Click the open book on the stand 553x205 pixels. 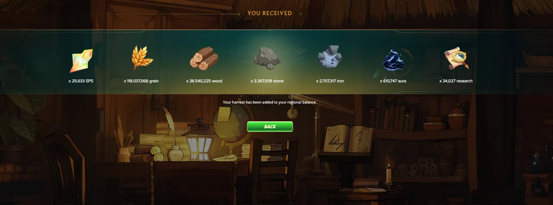click(x=349, y=139)
